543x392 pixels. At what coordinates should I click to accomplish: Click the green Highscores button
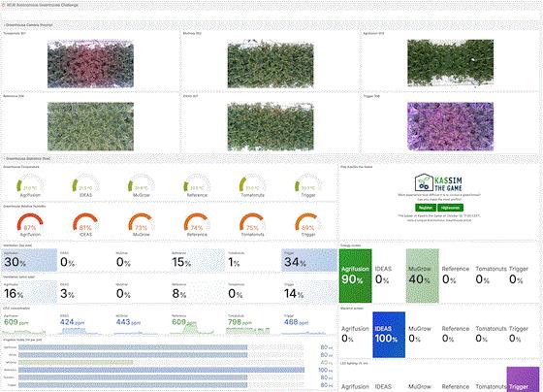pyautogui.click(x=450, y=208)
